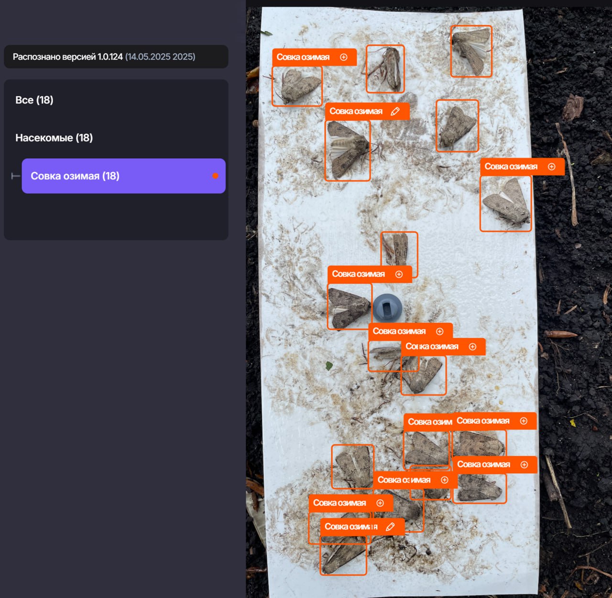The image size is (612, 598).
Task: Click plus icon on lowest right-side Совка озимая label
Action: [524, 465]
